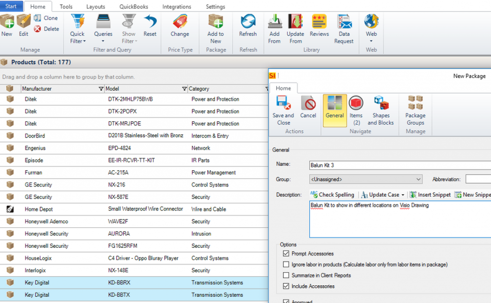The width and height of the screenshot is (491, 303).
Task: Select the HouseLogix C4 Driver row
Action: [x=134, y=258]
